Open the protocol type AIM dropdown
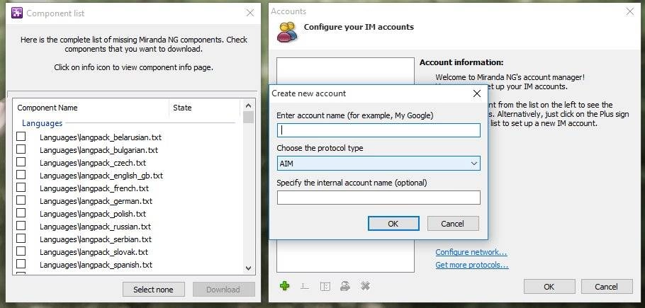645x308 pixels. 378,164
